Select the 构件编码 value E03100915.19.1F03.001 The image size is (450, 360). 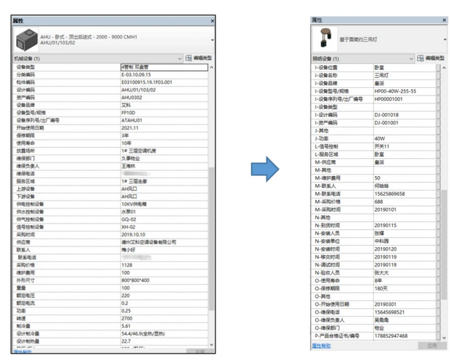146,82
